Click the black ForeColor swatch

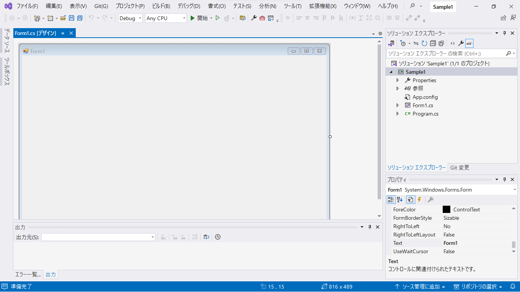pyautogui.click(x=447, y=209)
